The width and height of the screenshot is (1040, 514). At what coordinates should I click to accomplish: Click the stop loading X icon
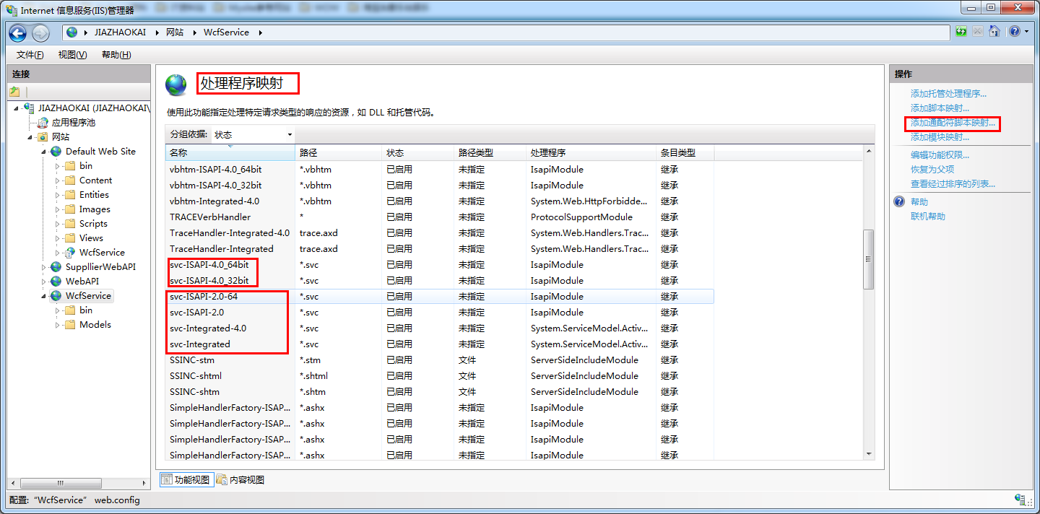(977, 32)
